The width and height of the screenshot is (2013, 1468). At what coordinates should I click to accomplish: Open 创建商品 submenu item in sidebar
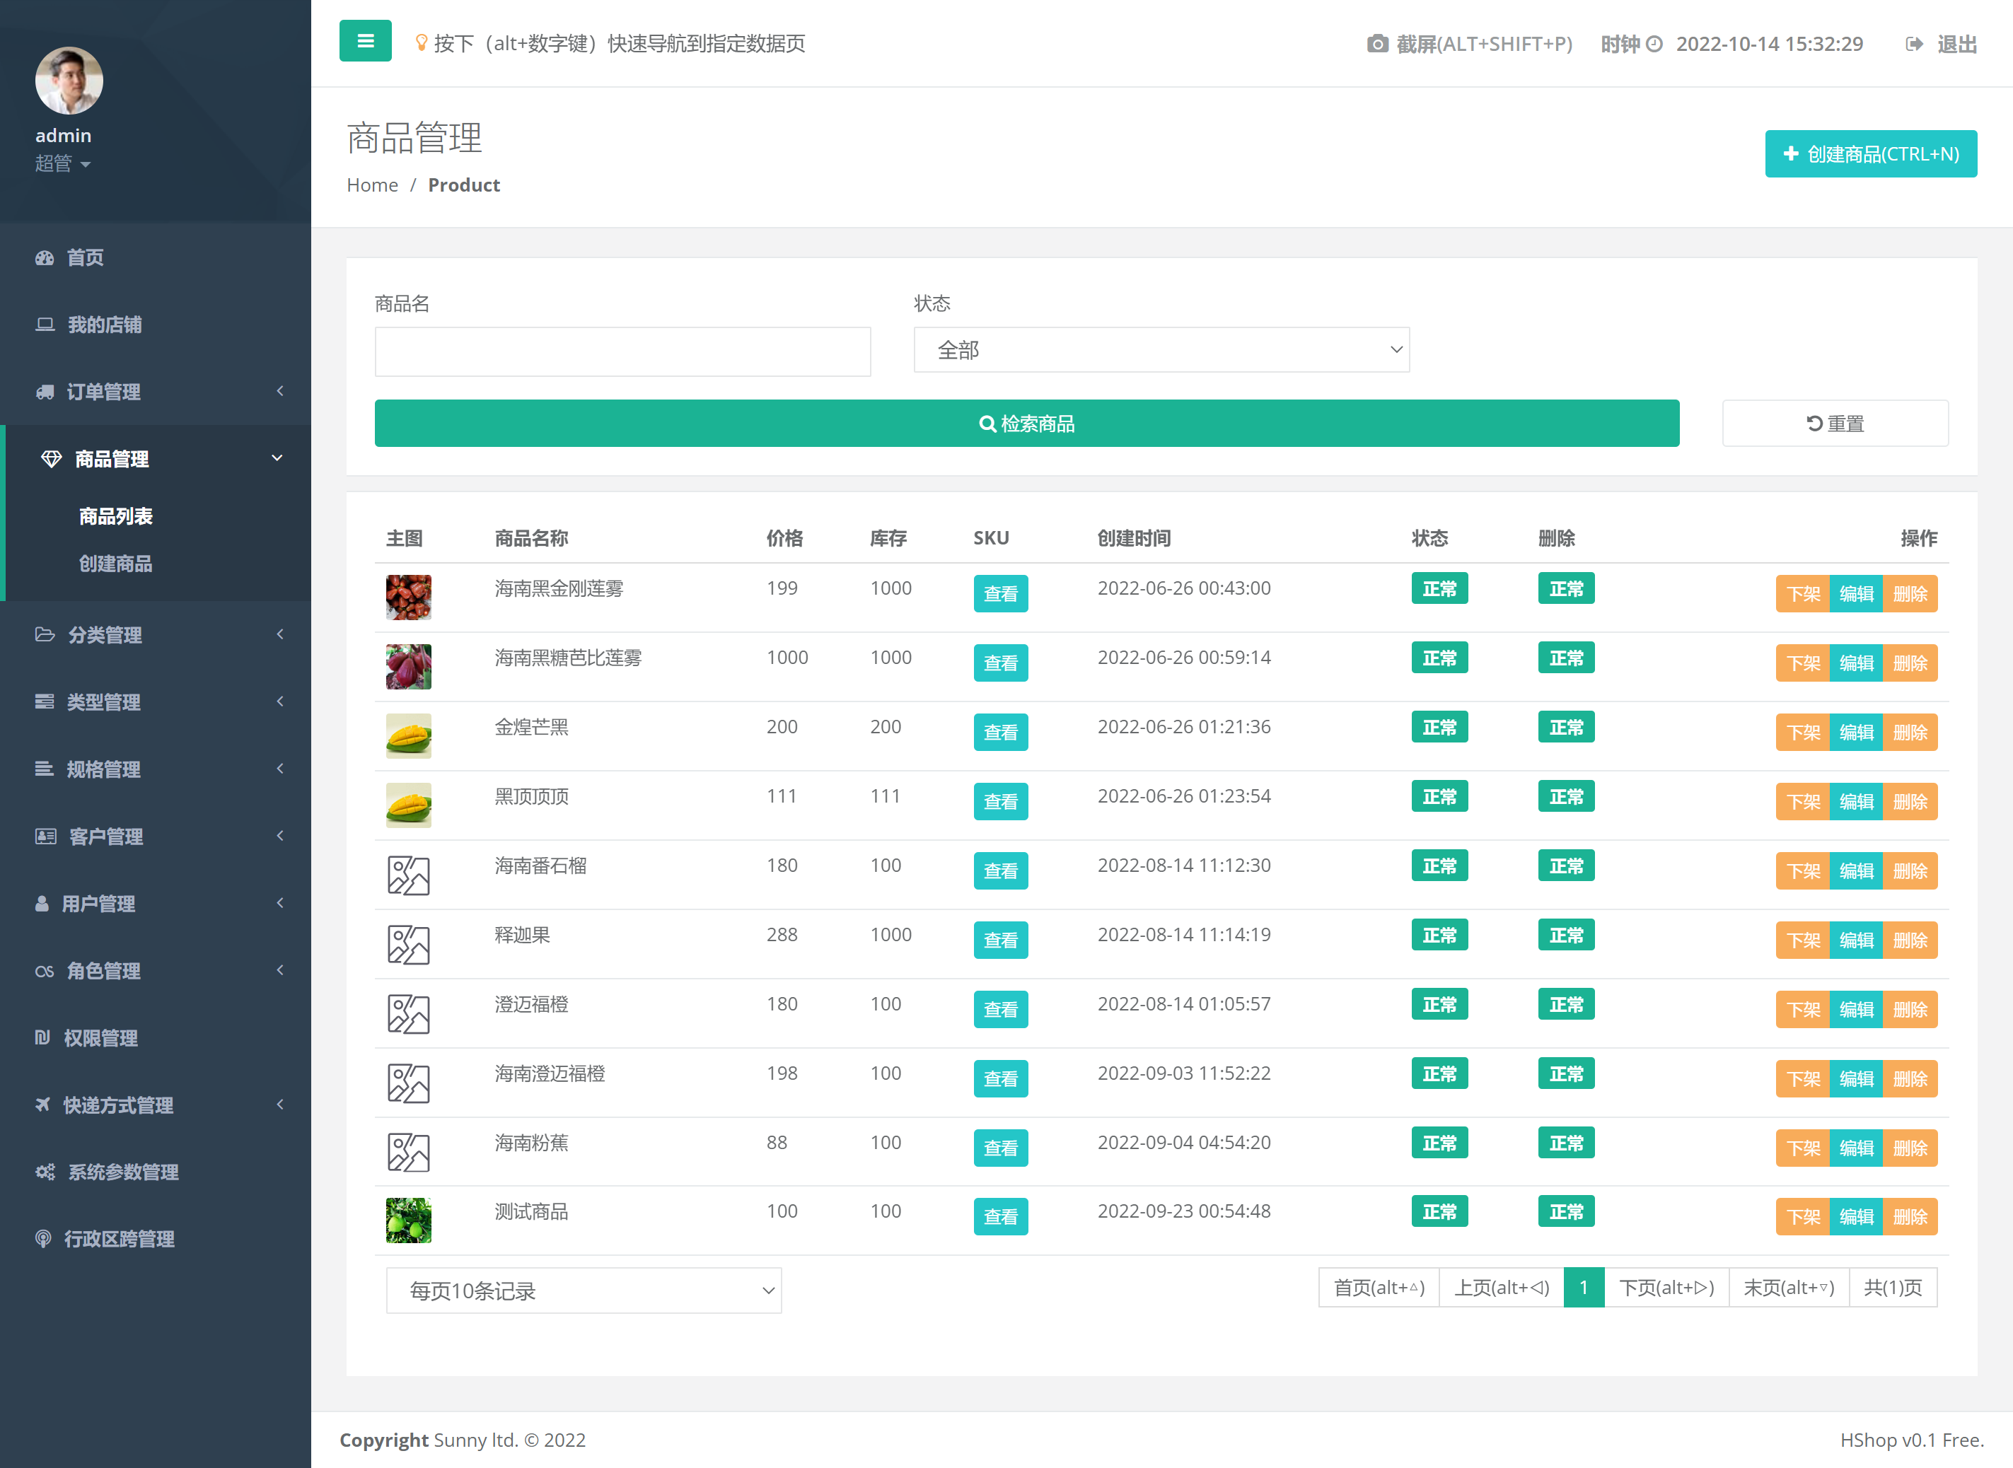[x=115, y=564]
